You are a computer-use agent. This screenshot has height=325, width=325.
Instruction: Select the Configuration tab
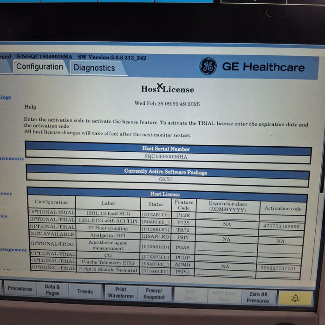pyautogui.click(x=39, y=67)
